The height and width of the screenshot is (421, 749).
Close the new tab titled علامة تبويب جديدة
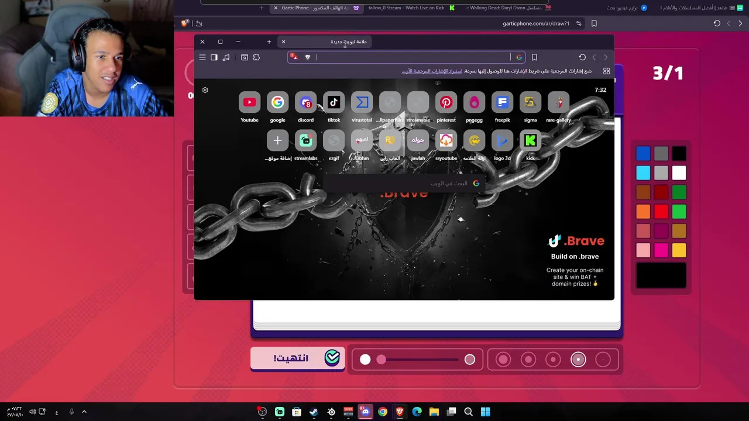click(x=283, y=42)
